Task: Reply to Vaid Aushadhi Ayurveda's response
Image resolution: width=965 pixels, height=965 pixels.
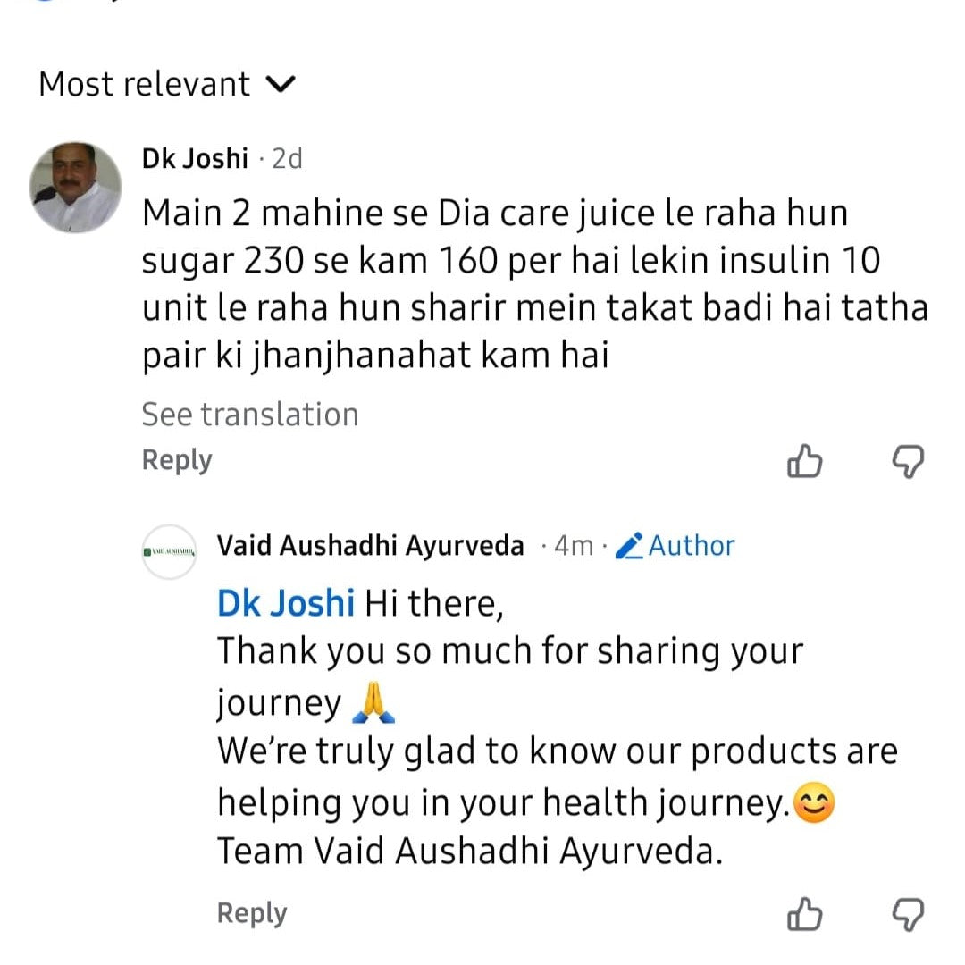Action: tap(252, 913)
